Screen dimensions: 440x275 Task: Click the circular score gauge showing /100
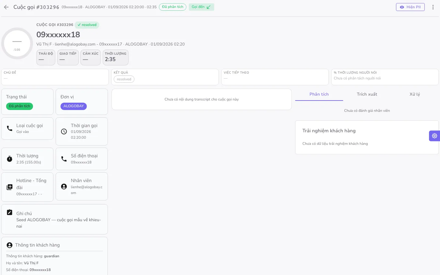coord(17,43)
